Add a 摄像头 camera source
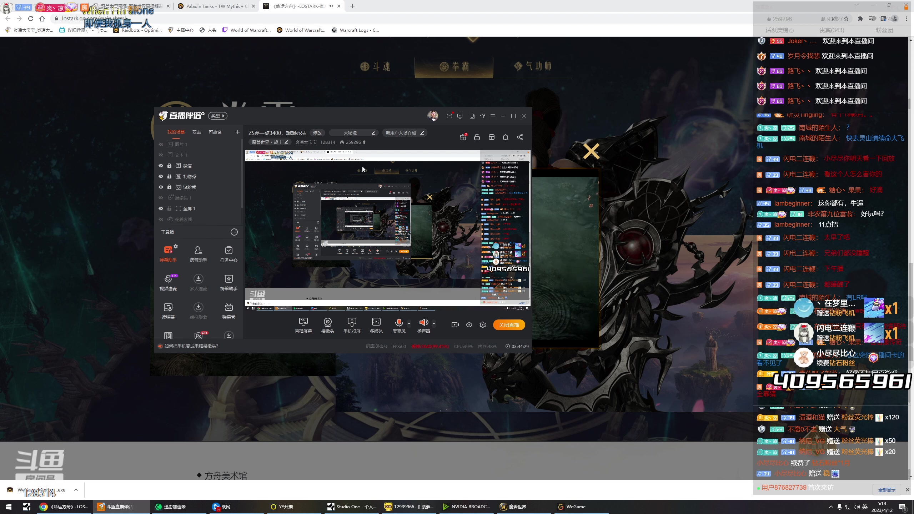This screenshot has height=514, width=914. (x=328, y=325)
